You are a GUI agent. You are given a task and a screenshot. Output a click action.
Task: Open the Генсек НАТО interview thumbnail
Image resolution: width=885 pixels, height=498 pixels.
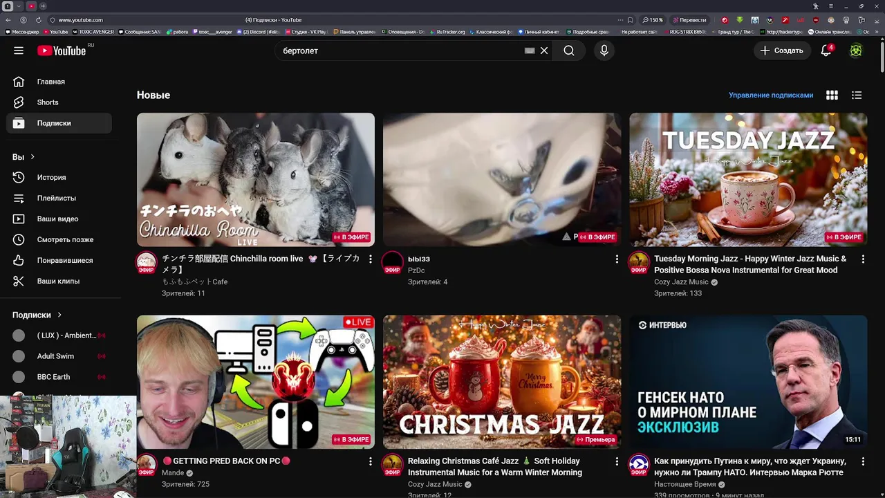748,382
